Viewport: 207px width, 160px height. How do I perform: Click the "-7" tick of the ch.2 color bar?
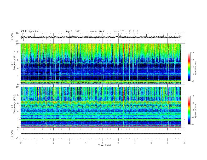193,124
